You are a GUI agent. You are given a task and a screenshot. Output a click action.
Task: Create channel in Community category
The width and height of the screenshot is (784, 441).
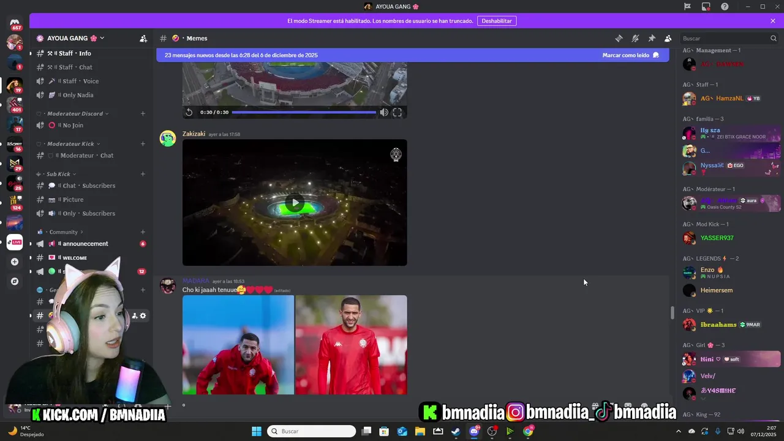click(143, 232)
